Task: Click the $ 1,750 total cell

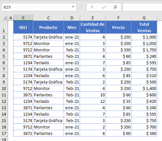Action: (x=144, y=50)
